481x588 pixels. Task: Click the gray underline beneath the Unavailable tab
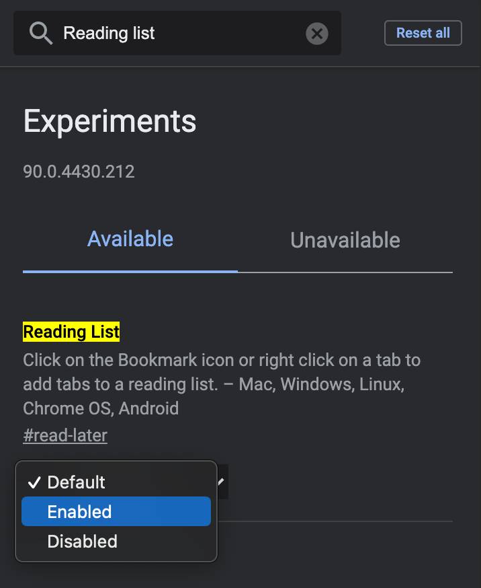tap(345, 272)
